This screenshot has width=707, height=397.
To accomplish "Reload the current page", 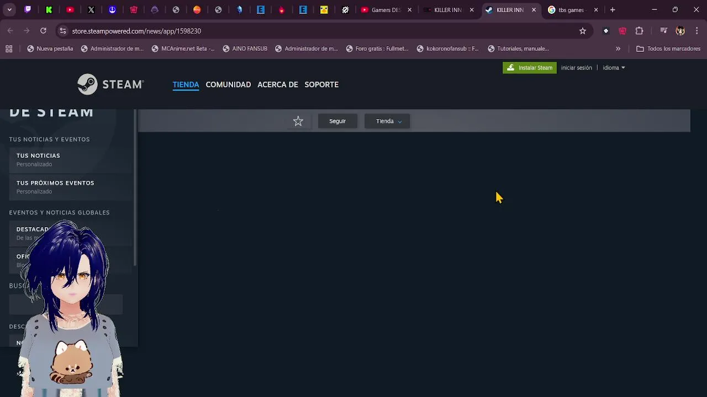I will [43, 31].
